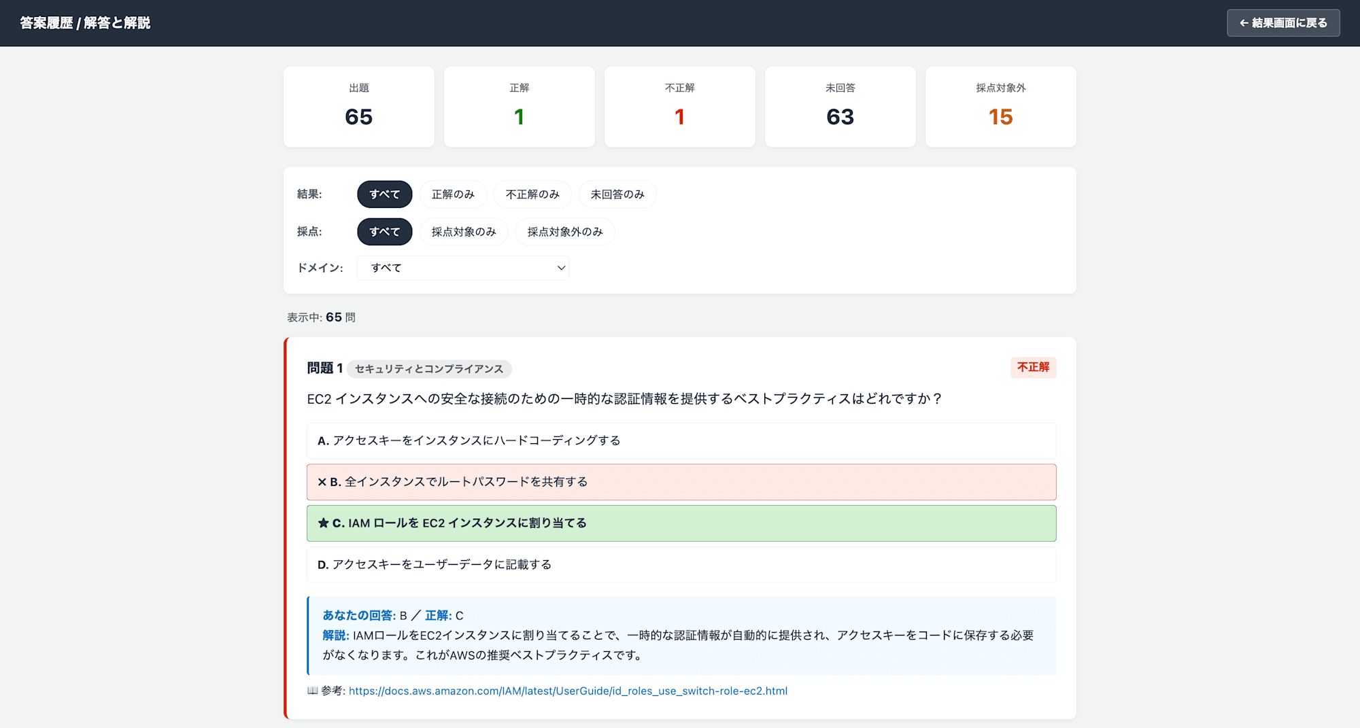
Task: Click the 結果画面に戻る back button
Action: click(1283, 23)
